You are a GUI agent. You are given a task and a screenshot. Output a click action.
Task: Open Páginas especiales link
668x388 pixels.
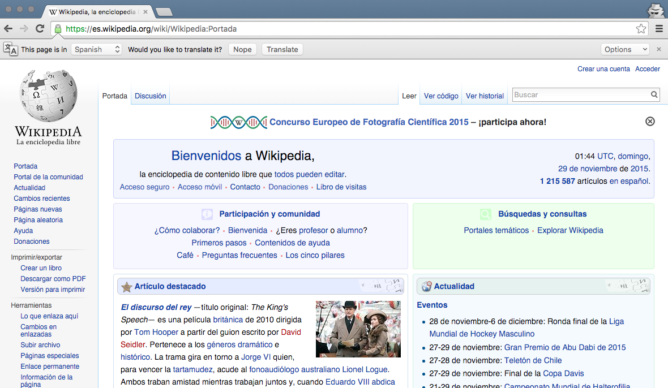[49, 356]
